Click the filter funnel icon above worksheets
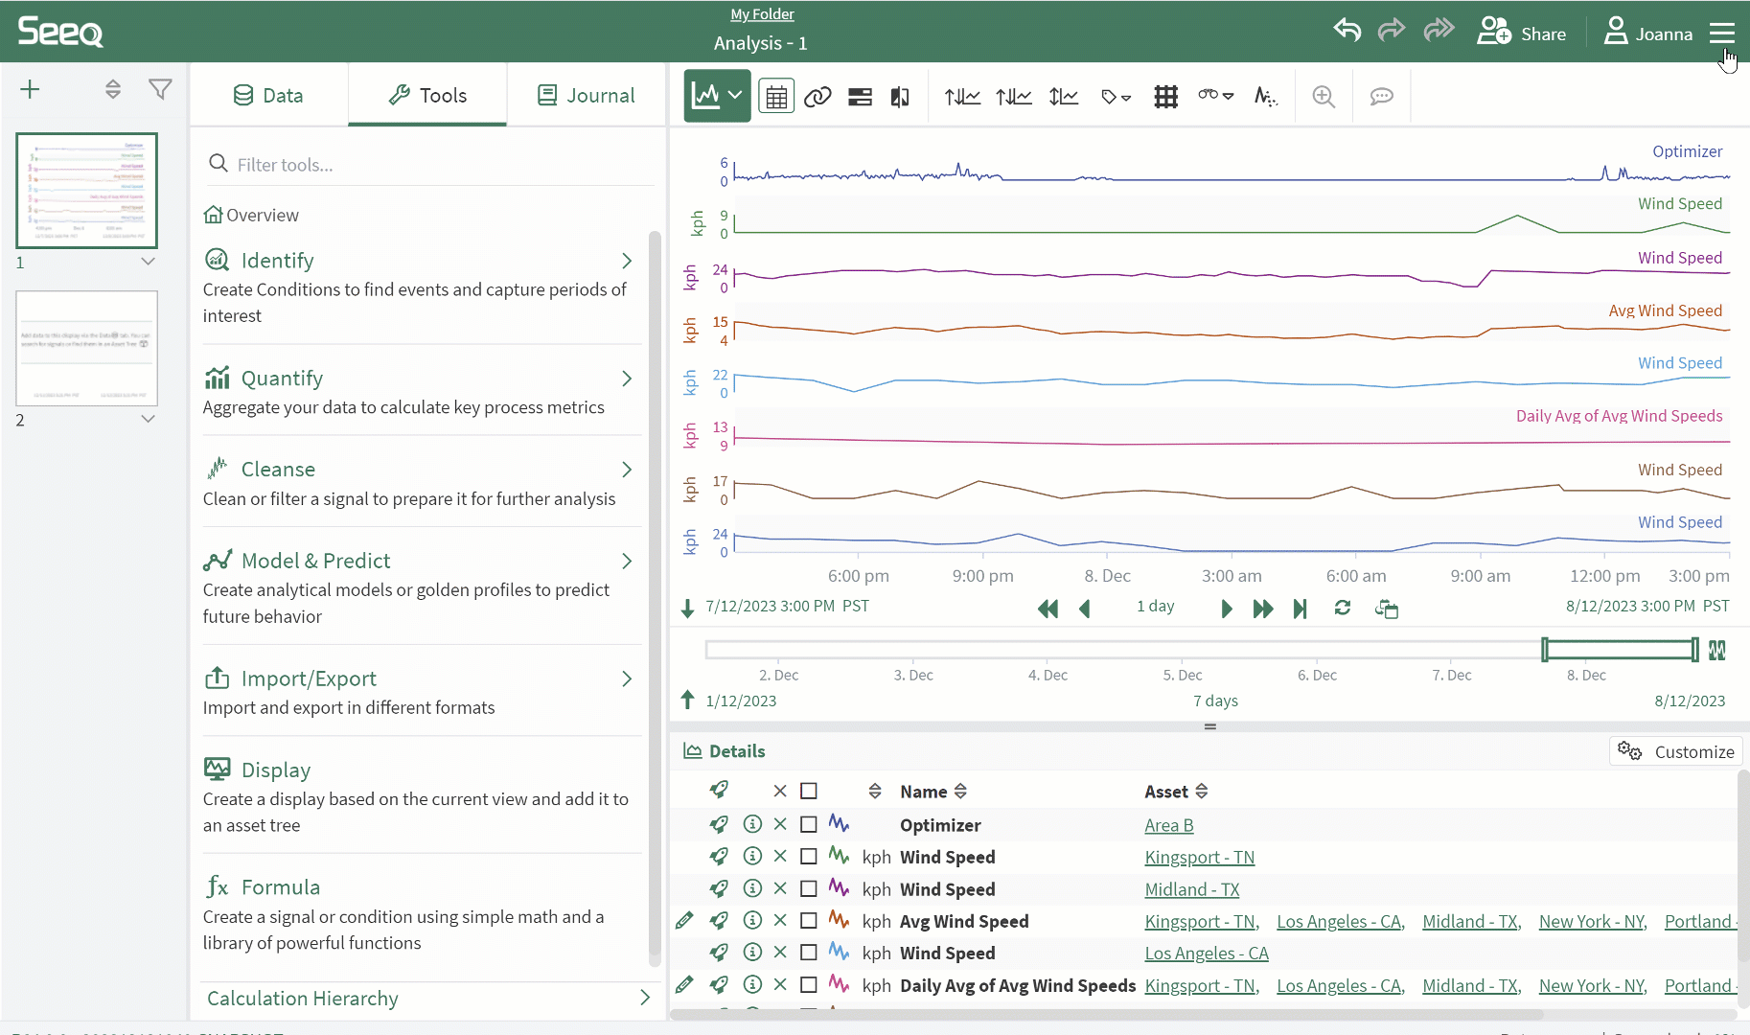This screenshot has height=1035, width=1750. pos(160,90)
